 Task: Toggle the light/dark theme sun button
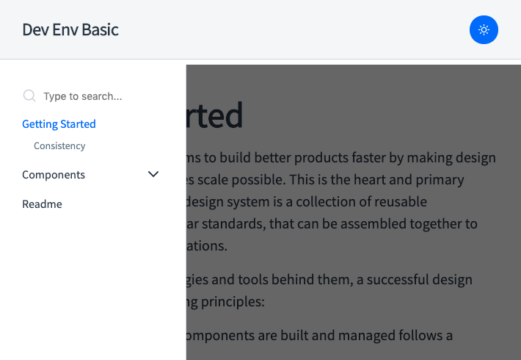[x=484, y=29]
